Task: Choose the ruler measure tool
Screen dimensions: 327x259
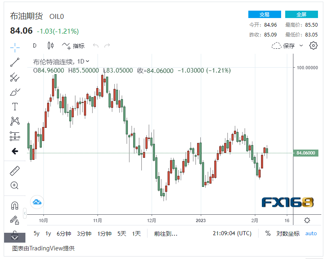Action: click(15, 170)
